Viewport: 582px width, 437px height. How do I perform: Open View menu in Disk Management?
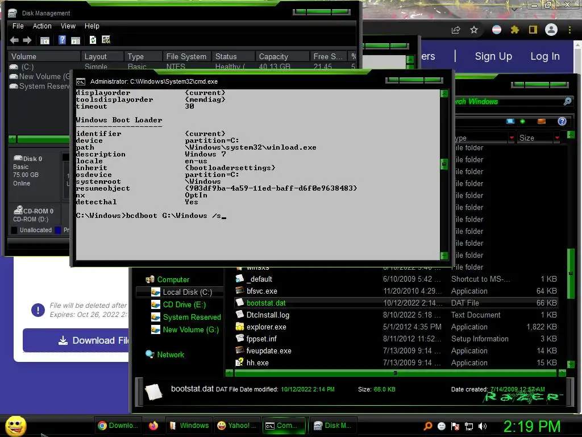(68, 26)
